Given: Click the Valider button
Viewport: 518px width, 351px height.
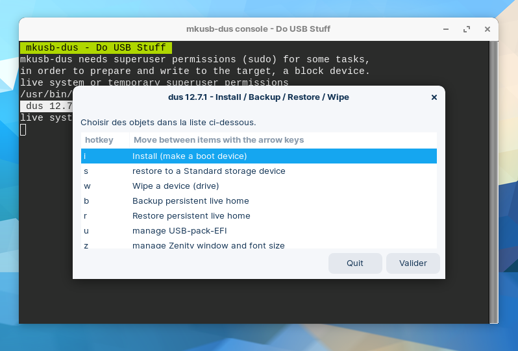Looking at the screenshot, I should [413, 263].
